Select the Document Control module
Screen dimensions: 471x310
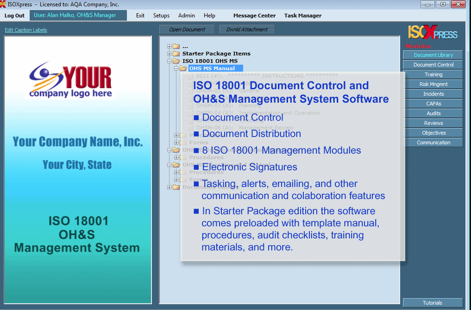(x=433, y=65)
